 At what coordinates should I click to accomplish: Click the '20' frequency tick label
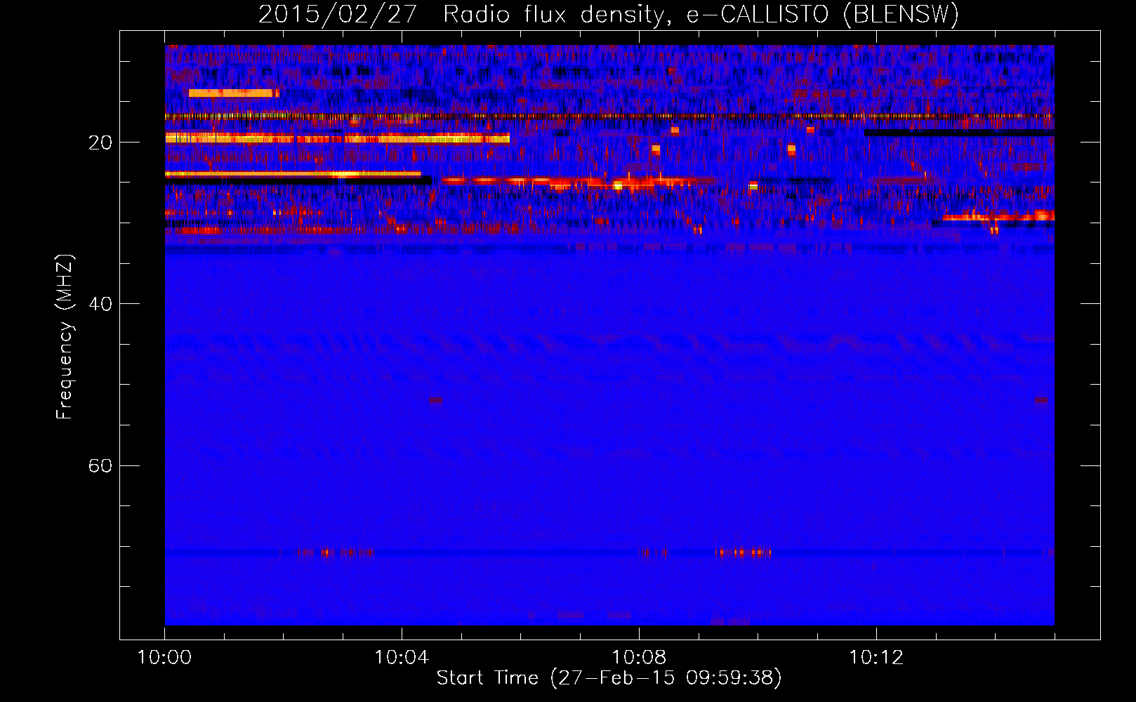pyautogui.click(x=100, y=143)
